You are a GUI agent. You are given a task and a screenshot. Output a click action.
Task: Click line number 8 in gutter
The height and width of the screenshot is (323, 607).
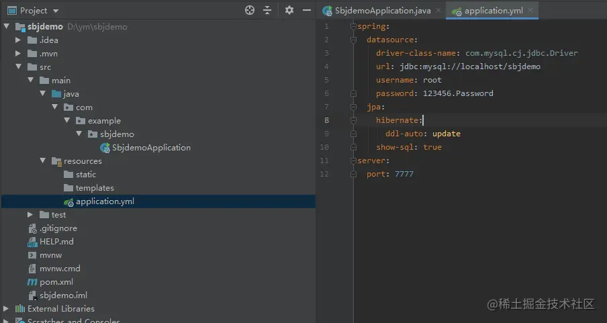coord(326,120)
